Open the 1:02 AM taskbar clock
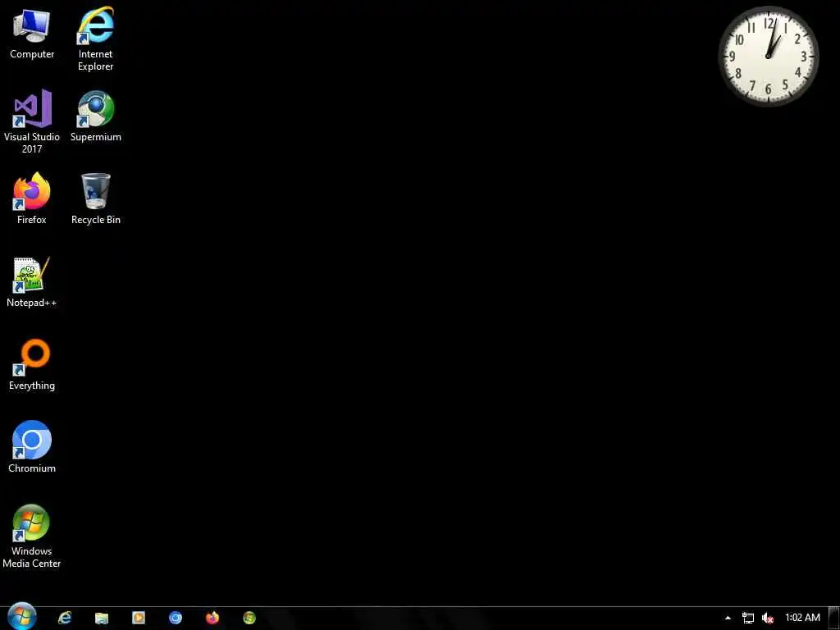Viewport: 840px width, 630px height. point(802,618)
